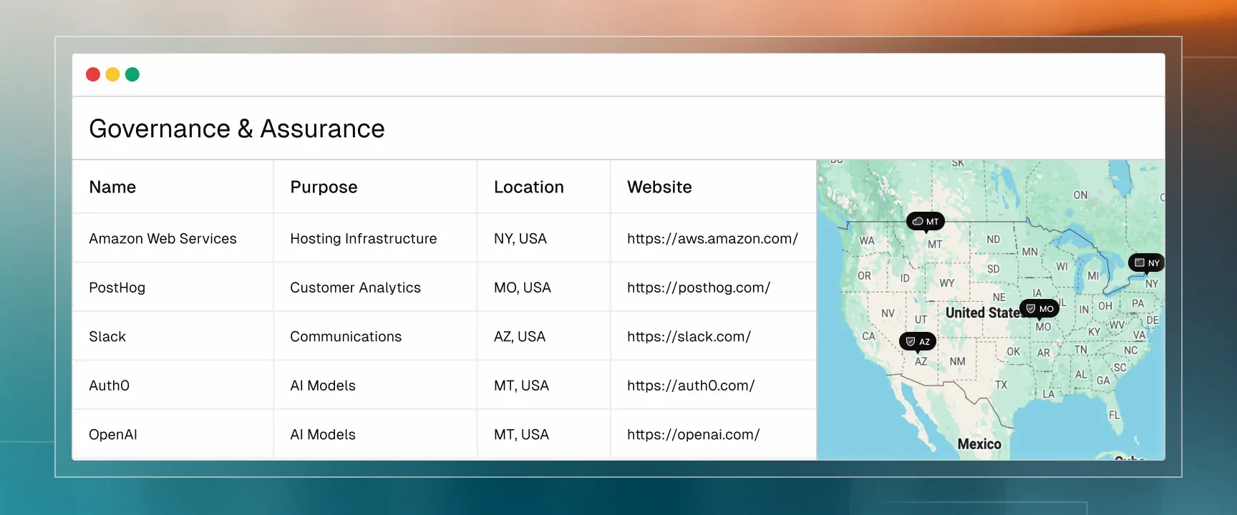This screenshot has width=1237, height=515.
Task: Click the FL state label on map
Action: click(1114, 416)
